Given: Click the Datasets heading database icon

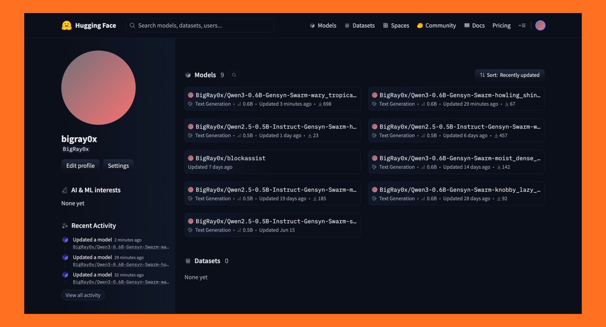Looking at the screenshot, I should tap(188, 261).
